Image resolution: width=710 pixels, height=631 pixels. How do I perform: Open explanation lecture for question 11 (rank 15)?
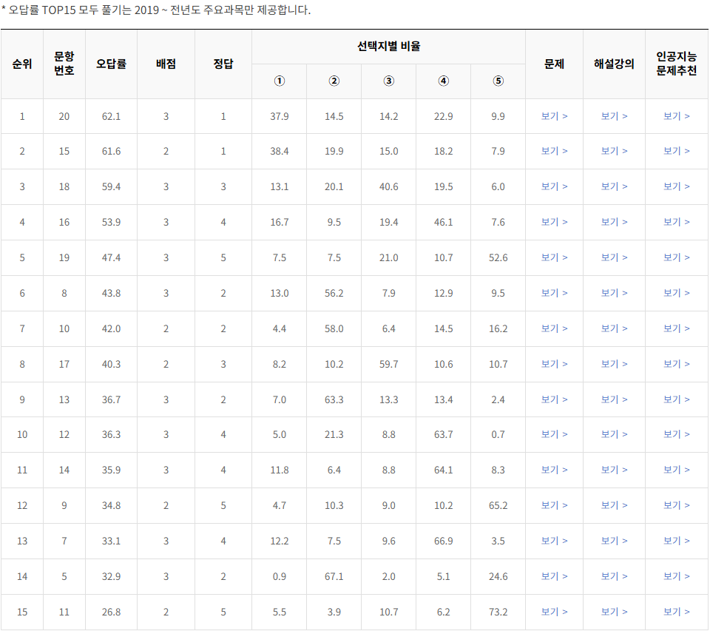click(x=613, y=612)
